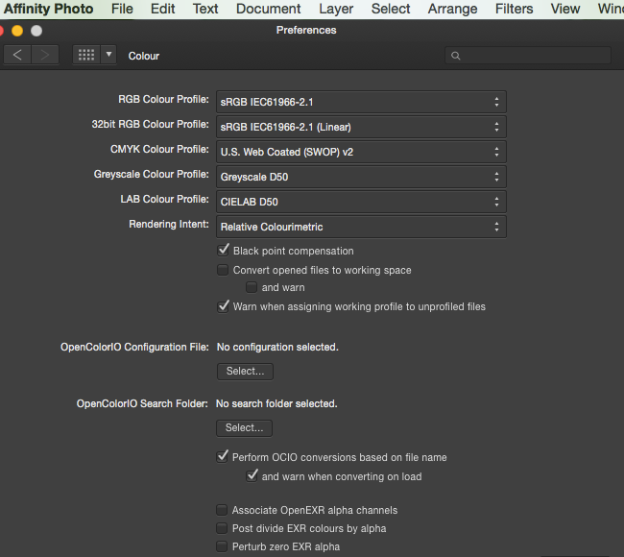The width and height of the screenshot is (624, 557).
Task: Open the Document menu
Action: pyautogui.click(x=268, y=9)
